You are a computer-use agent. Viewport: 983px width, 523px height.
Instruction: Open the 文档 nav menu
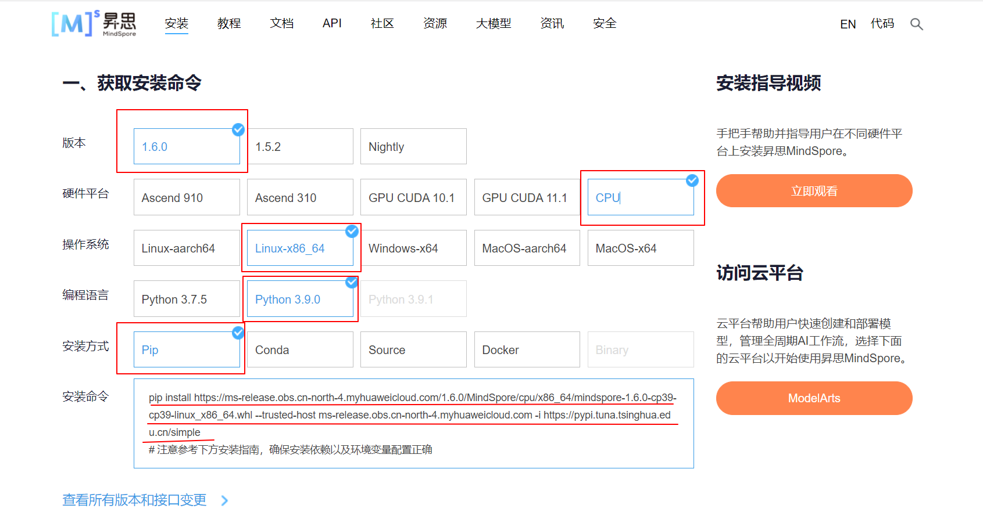pos(282,24)
